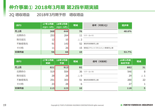
Task: Click the 備考(対前期) header cell
Action: coord(100,61)
